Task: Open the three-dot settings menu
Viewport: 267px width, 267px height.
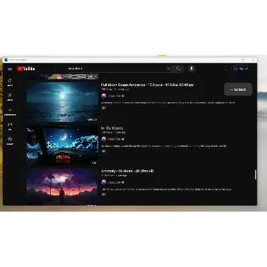Action: (x=226, y=69)
